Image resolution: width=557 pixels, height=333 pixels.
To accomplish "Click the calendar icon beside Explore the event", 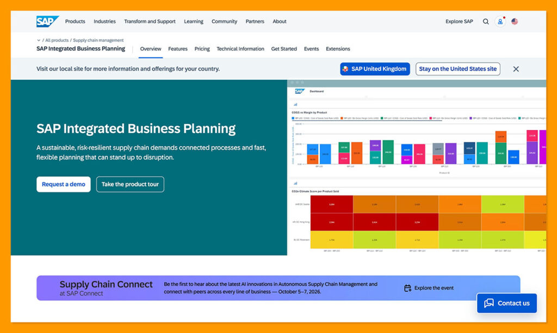I will pyautogui.click(x=407, y=288).
